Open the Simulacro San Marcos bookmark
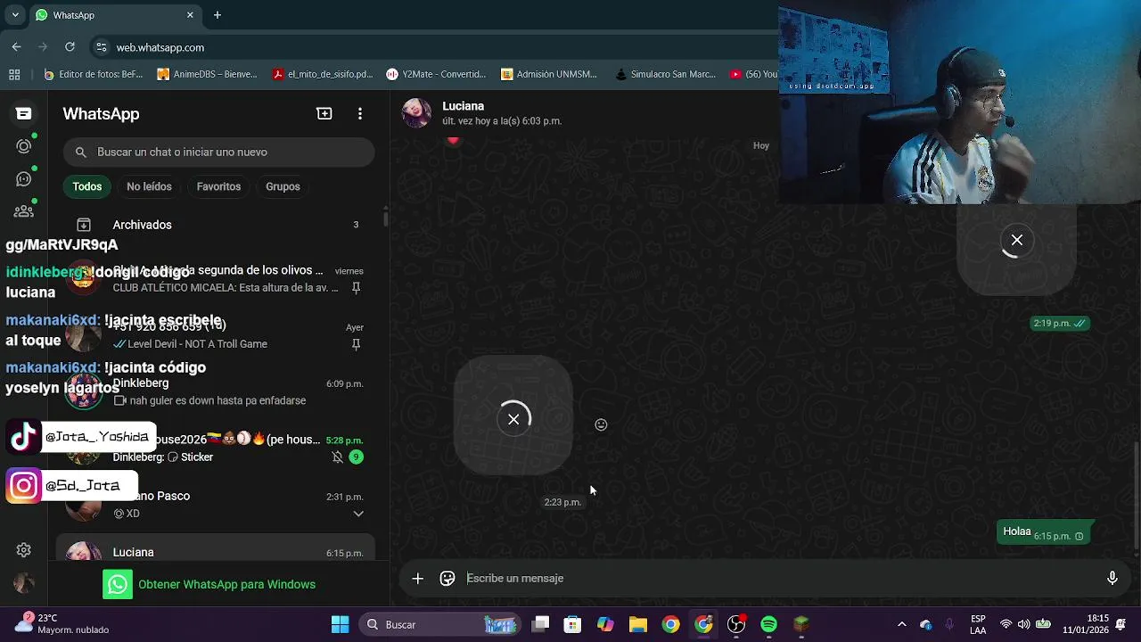 pos(666,74)
